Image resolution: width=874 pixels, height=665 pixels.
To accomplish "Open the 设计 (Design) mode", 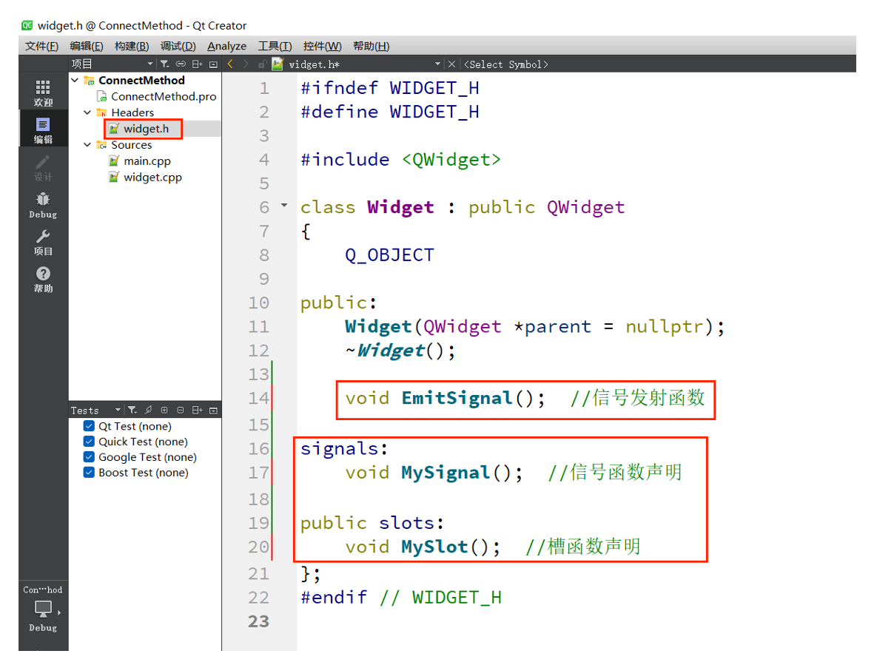I will [x=43, y=168].
